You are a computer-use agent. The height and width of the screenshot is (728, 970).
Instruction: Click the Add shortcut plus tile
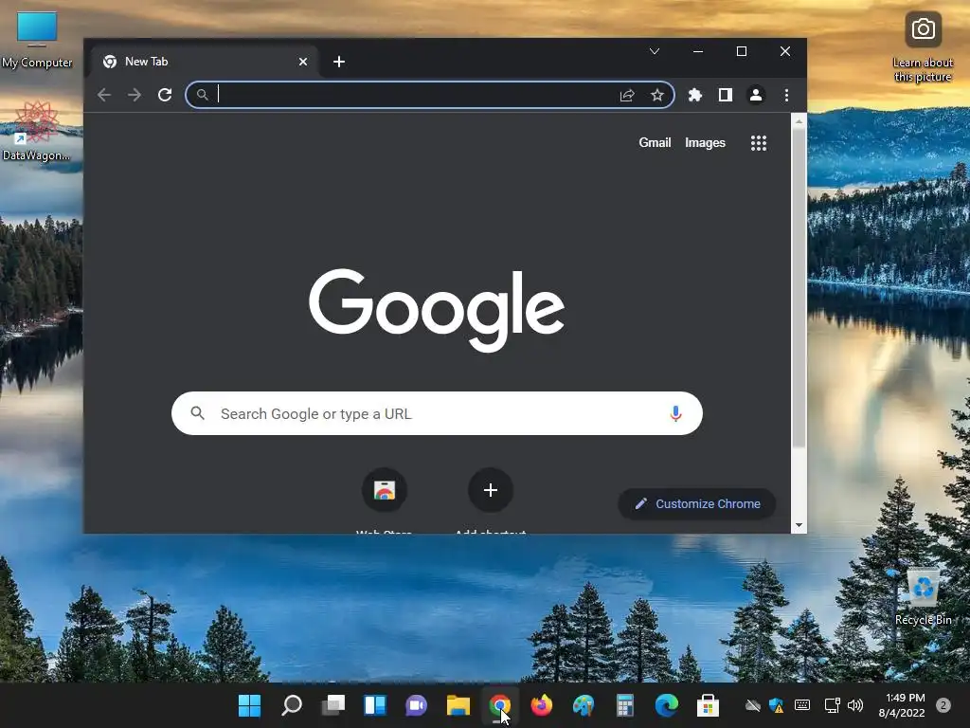491,490
